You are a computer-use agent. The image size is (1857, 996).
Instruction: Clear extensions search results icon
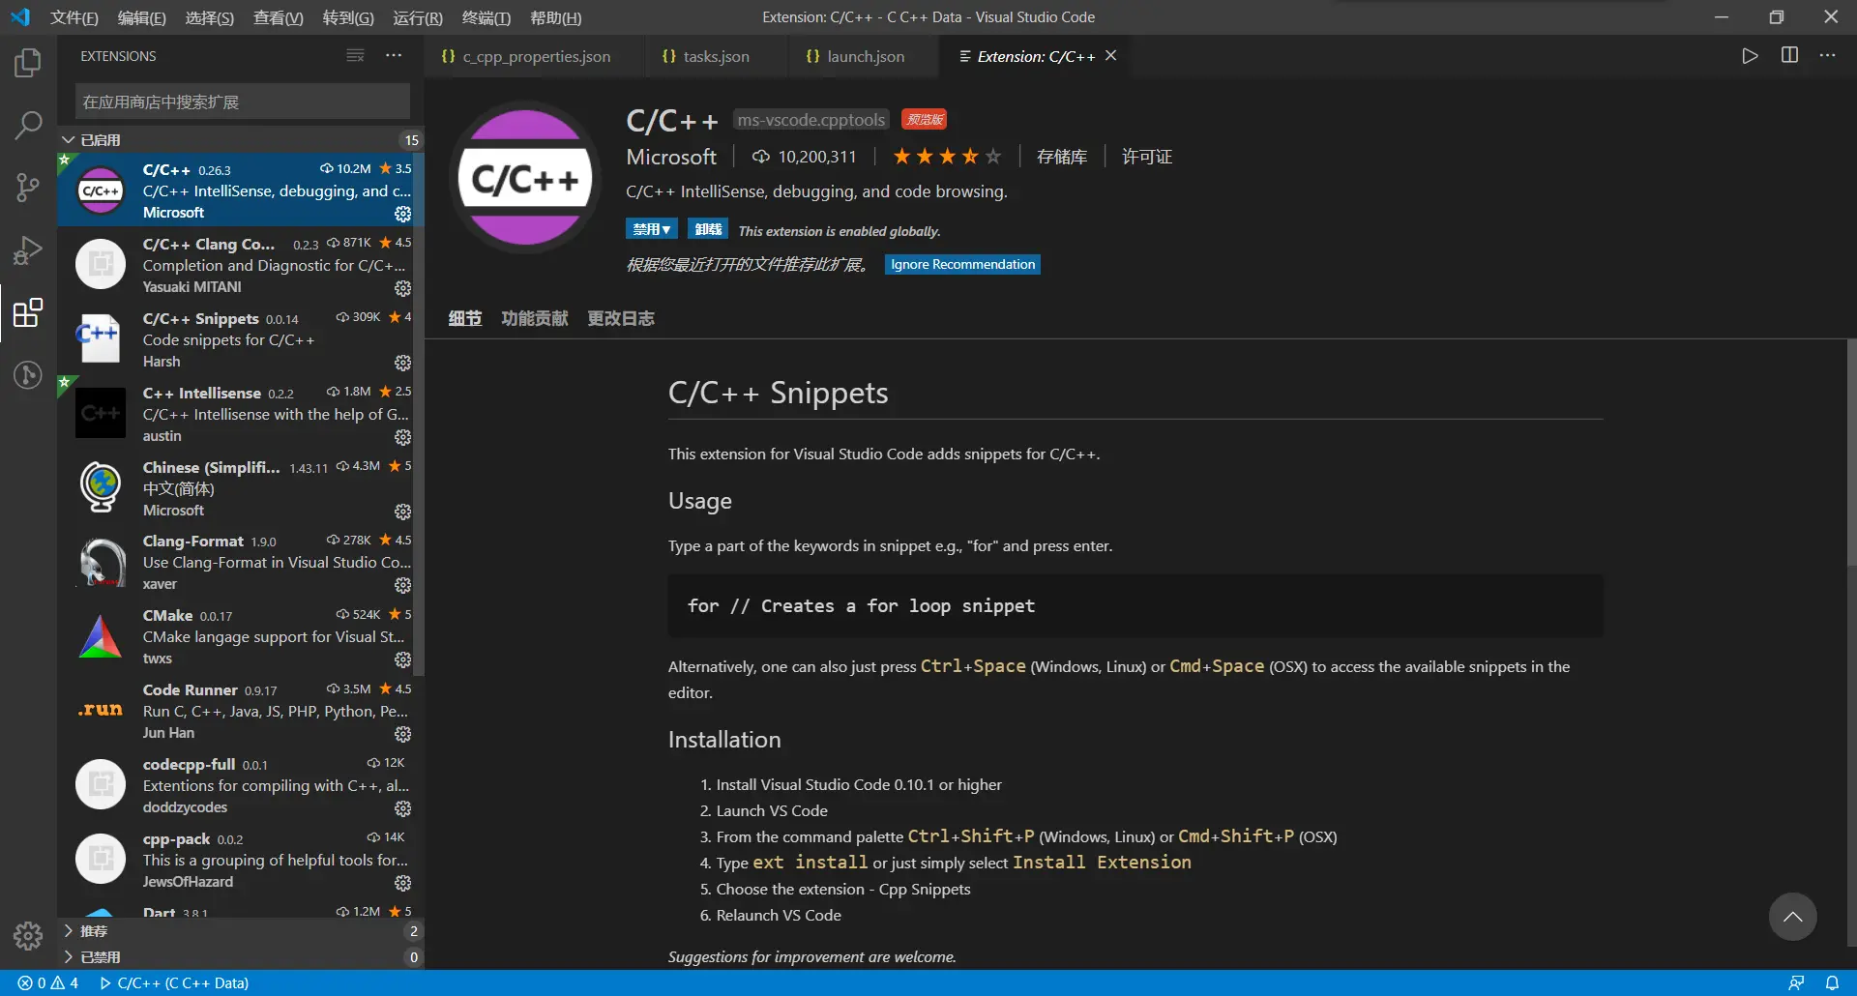click(x=356, y=56)
